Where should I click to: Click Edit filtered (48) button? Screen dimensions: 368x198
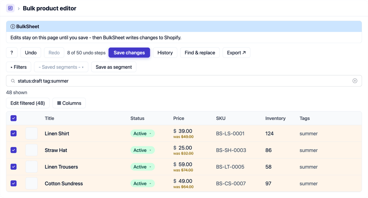(28, 103)
